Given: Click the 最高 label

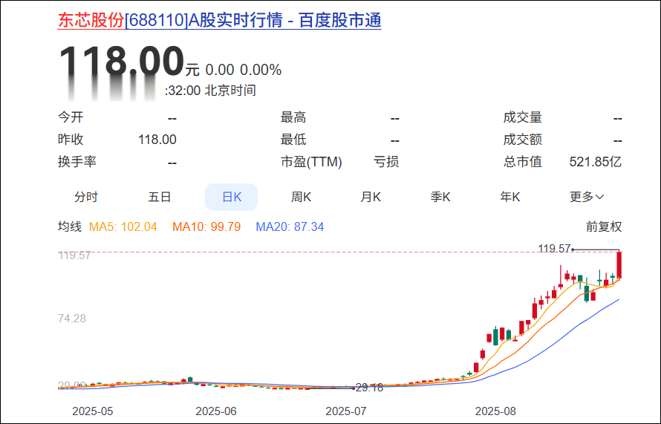Looking at the screenshot, I should 293,117.
